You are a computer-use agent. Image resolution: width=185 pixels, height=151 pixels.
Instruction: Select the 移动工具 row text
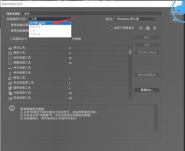click(19, 48)
